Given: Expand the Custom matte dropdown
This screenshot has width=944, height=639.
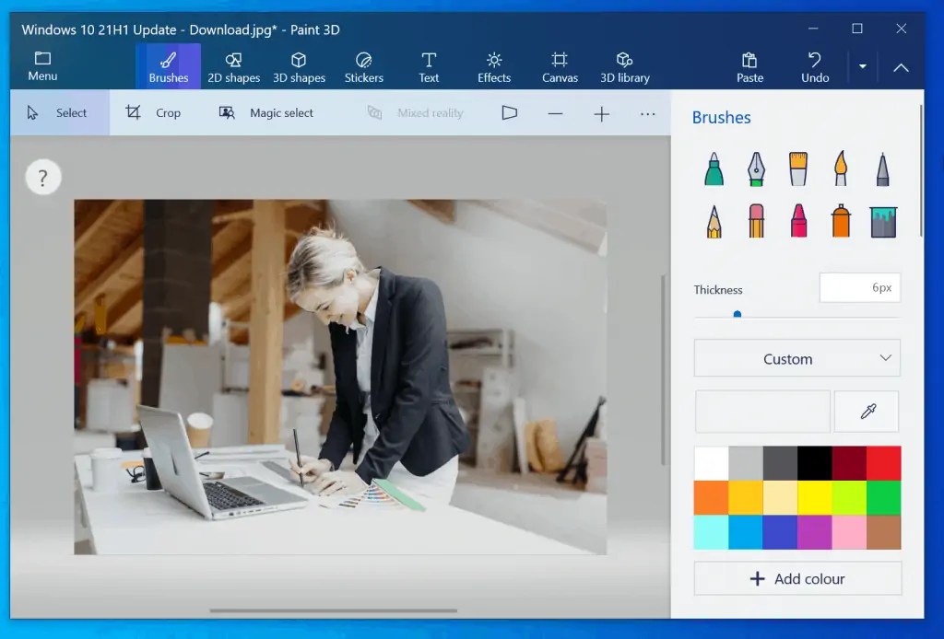Looking at the screenshot, I should (796, 358).
